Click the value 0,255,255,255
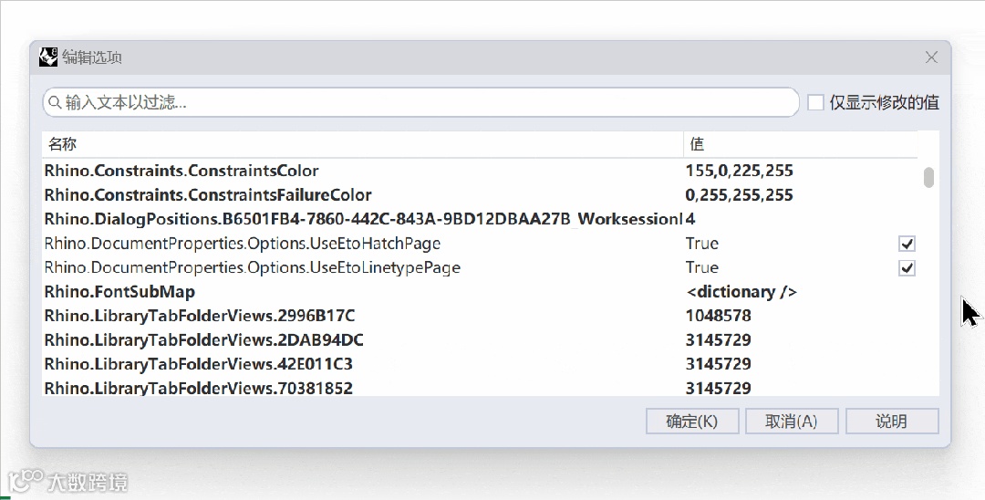985x500 pixels. pos(740,195)
